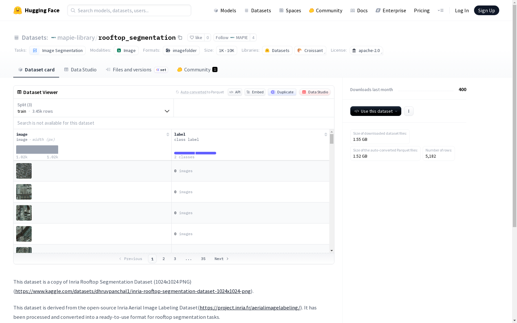Click the Sign Up button
The width and height of the screenshot is (517, 323).
click(486, 10)
